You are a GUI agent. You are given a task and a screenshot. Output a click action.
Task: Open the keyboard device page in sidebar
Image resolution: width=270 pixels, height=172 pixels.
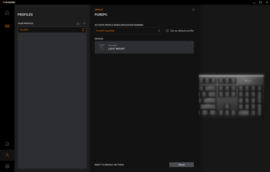(x=7, y=26)
